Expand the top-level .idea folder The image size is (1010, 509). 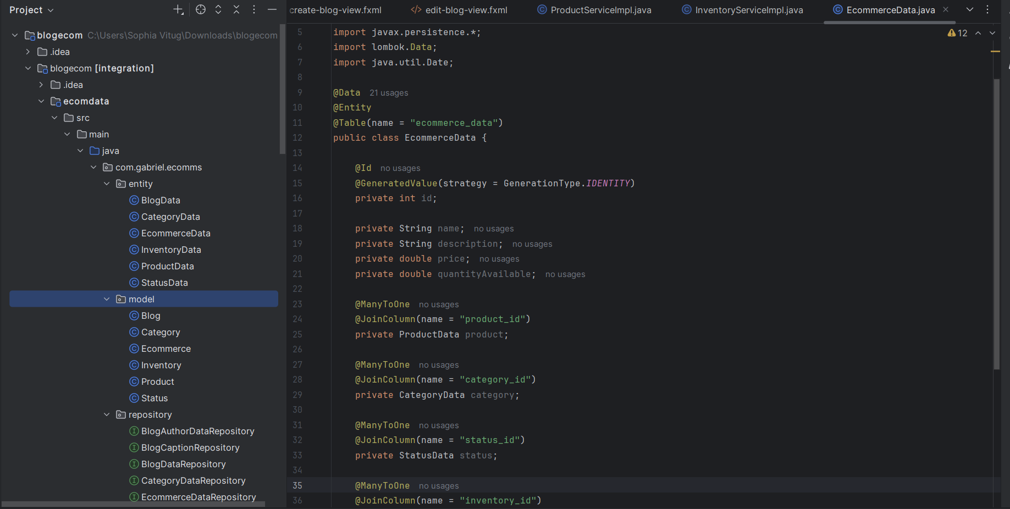pos(28,52)
